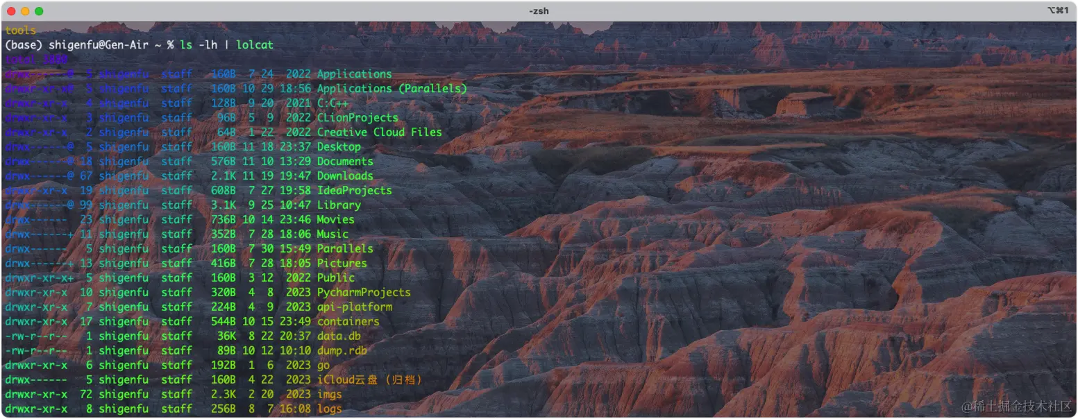The height and width of the screenshot is (419, 1078).
Task: Click the 'Music' directory name
Action: [332, 234]
